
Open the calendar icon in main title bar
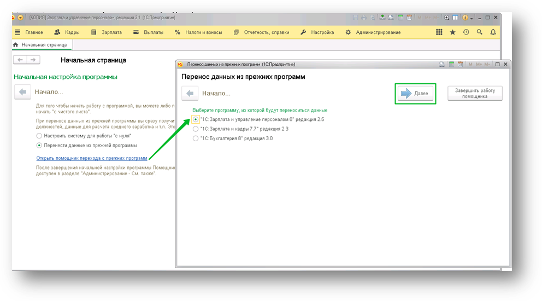pyautogui.click(x=409, y=18)
